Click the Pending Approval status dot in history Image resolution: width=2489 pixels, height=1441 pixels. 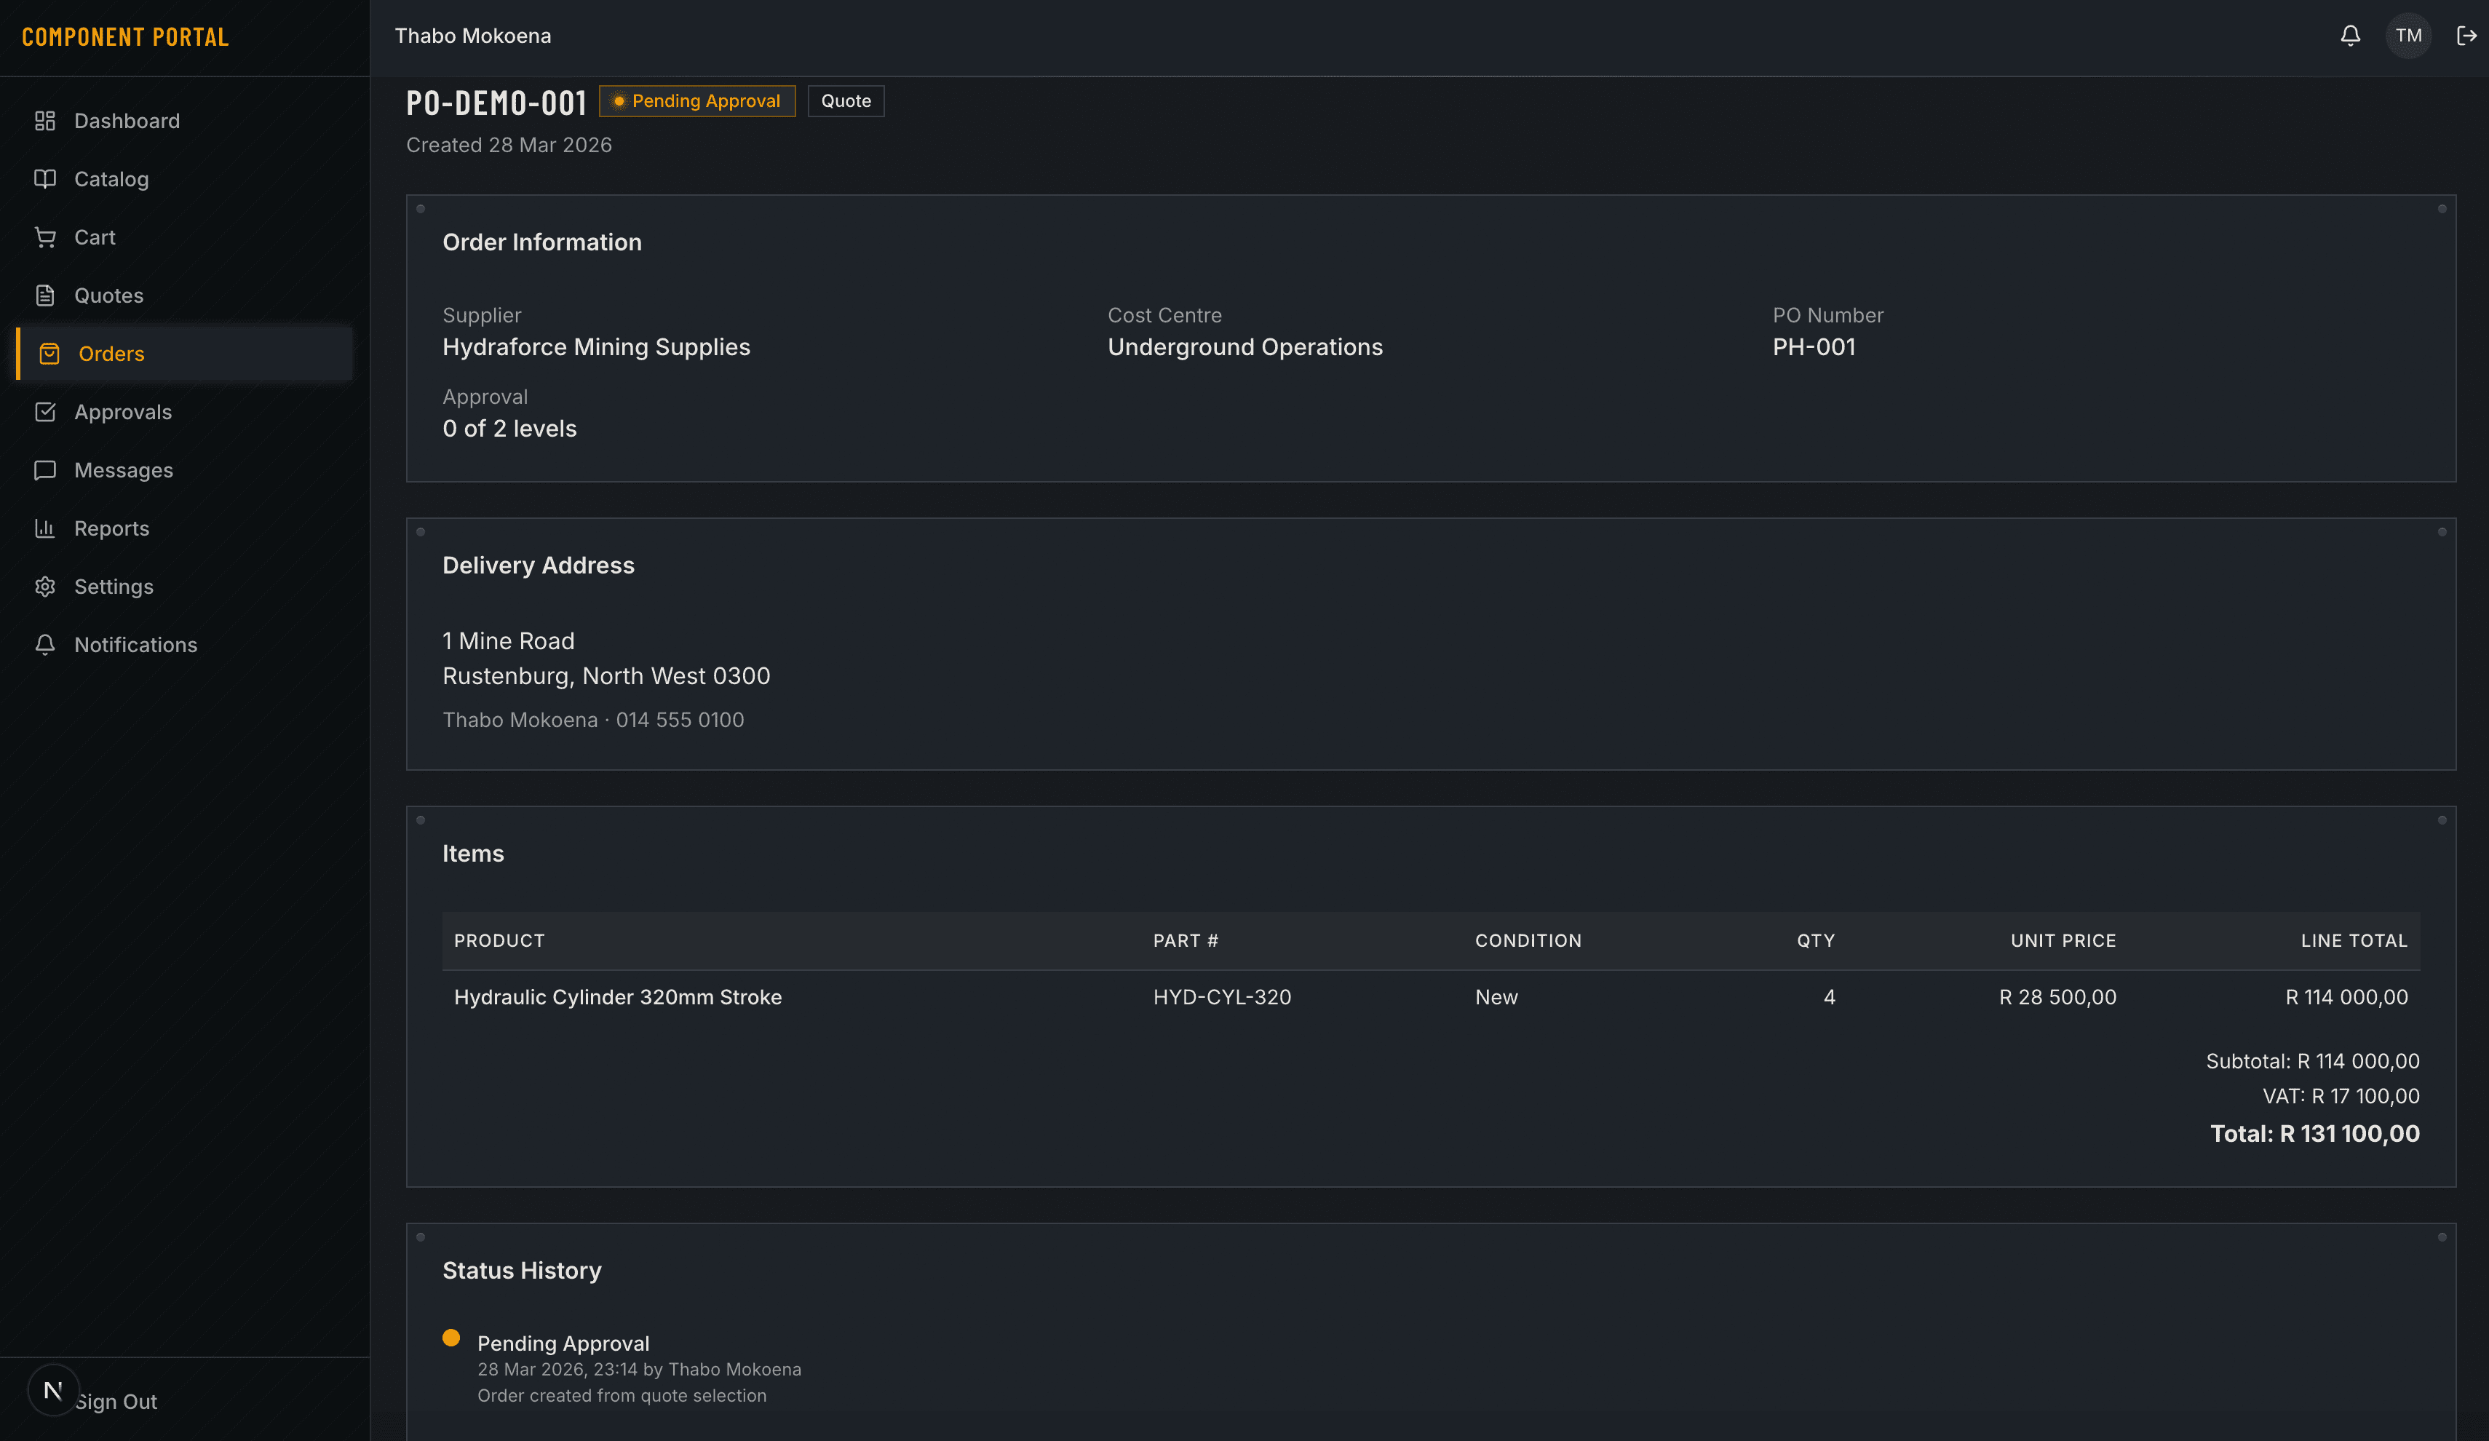click(x=453, y=1338)
